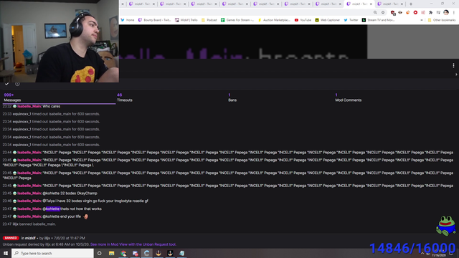Open the Timeouts tab showing 46

(x=124, y=97)
